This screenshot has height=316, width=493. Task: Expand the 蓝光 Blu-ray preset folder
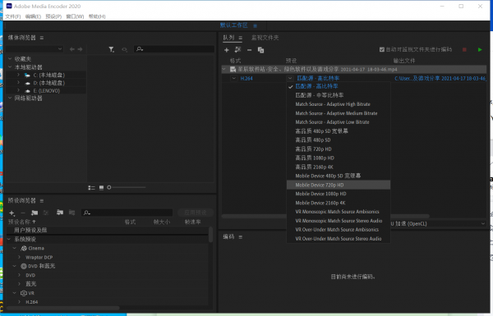(x=20, y=284)
